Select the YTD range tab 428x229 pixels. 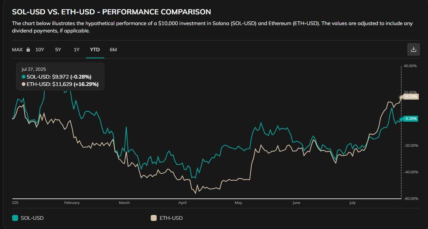95,50
